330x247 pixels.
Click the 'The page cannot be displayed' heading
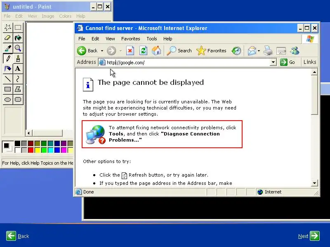pyautogui.click(x=151, y=82)
